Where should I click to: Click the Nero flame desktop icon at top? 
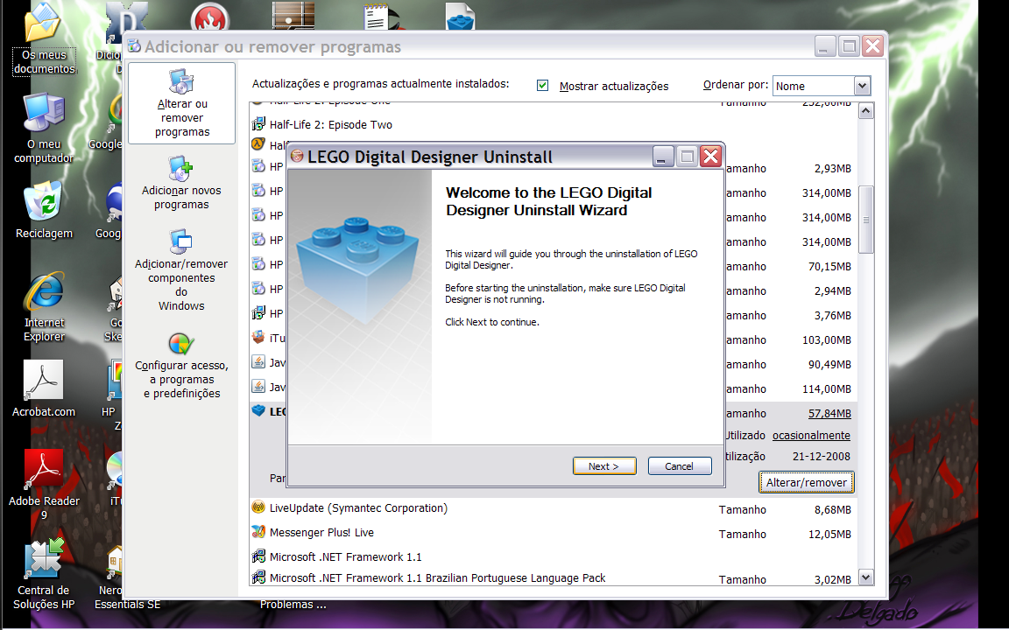[x=210, y=17]
